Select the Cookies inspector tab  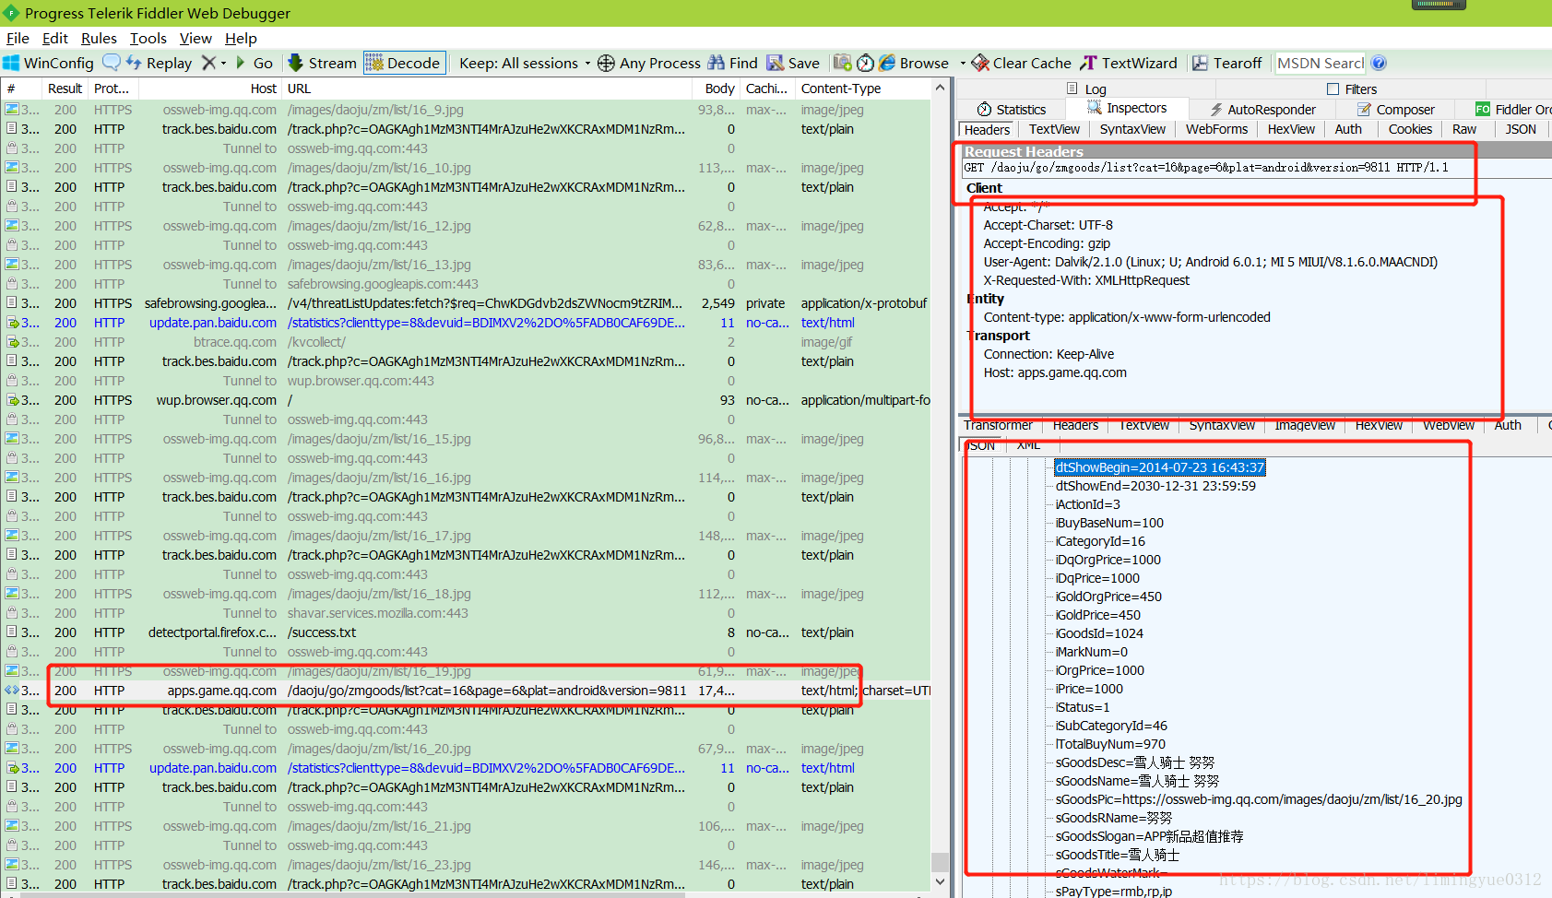coord(1410,129)
